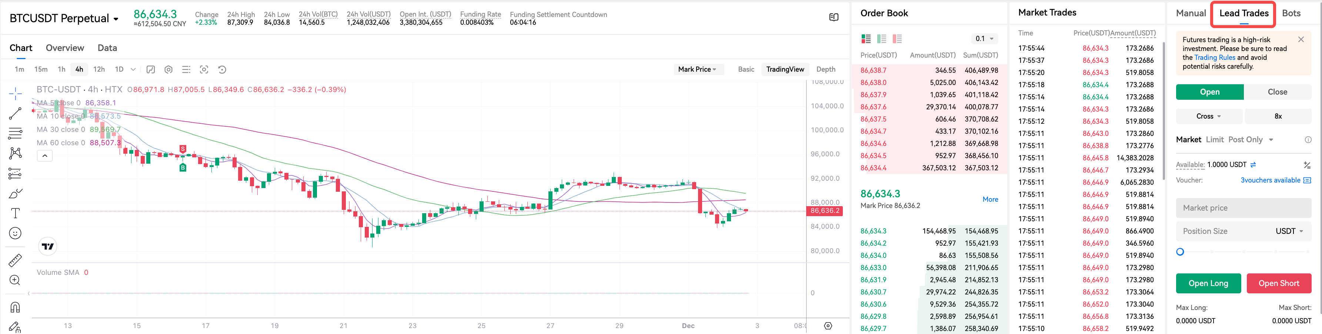Switch order mode to Close

coord(1277,92)
